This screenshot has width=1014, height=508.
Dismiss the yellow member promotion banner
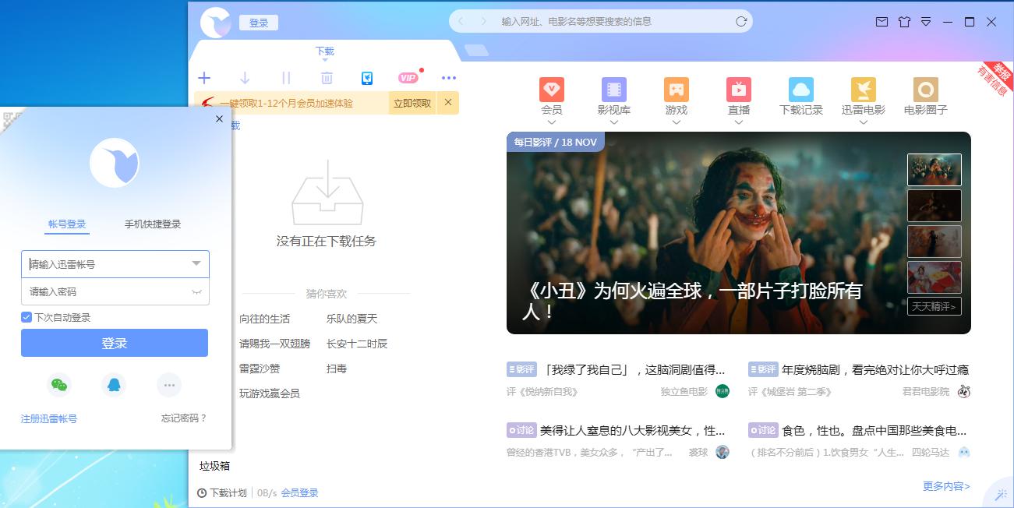click(x=448, y=102)
